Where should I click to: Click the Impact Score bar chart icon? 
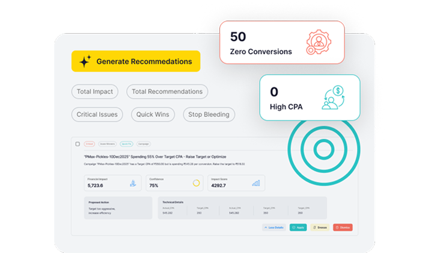(x=255, y=183)
